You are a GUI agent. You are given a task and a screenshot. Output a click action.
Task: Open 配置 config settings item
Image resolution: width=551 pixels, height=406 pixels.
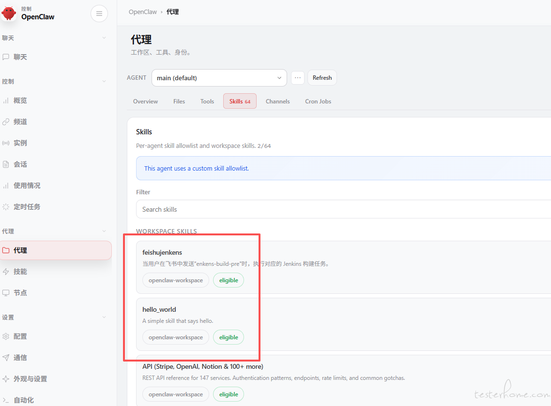pyautogui.click(x=20, y=336)
